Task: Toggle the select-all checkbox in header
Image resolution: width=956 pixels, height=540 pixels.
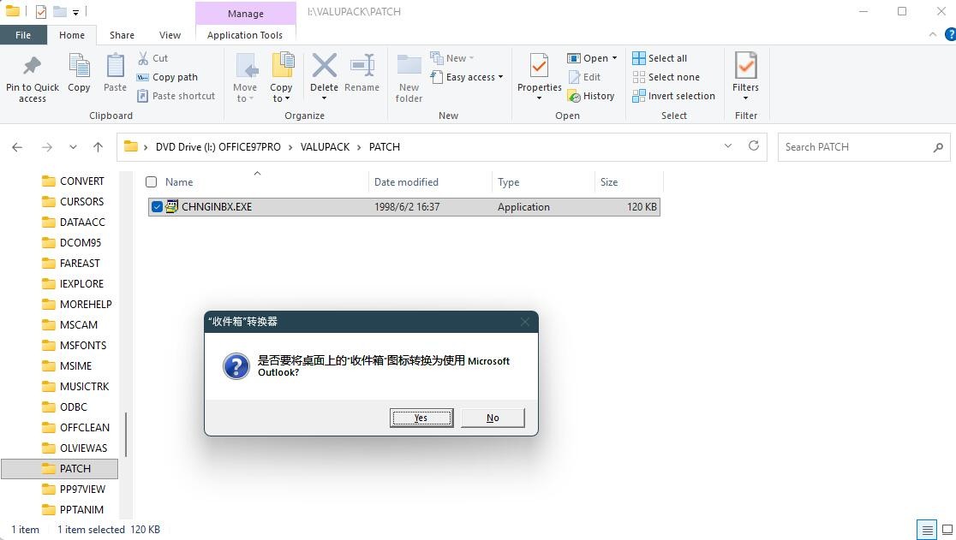Action: (x=152, y=181)
